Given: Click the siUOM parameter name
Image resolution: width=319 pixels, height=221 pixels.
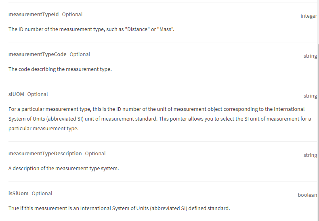Looking at the screenshot, I should (16, 94).
